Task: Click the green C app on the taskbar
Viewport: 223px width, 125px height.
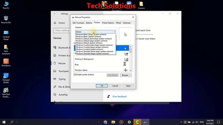Action: pyautogui.click(x=137, y=122)
